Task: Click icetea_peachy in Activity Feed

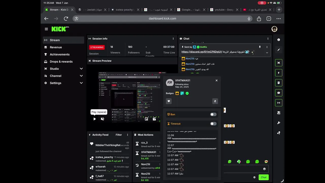Action: pos(104,157)
